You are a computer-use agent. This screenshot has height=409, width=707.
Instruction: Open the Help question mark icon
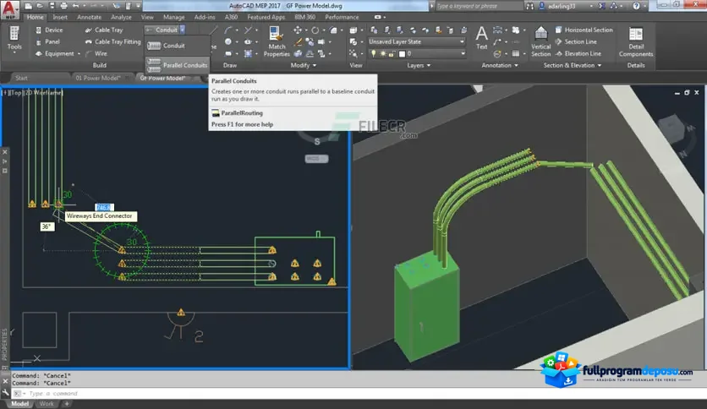[x=636, y=6]
